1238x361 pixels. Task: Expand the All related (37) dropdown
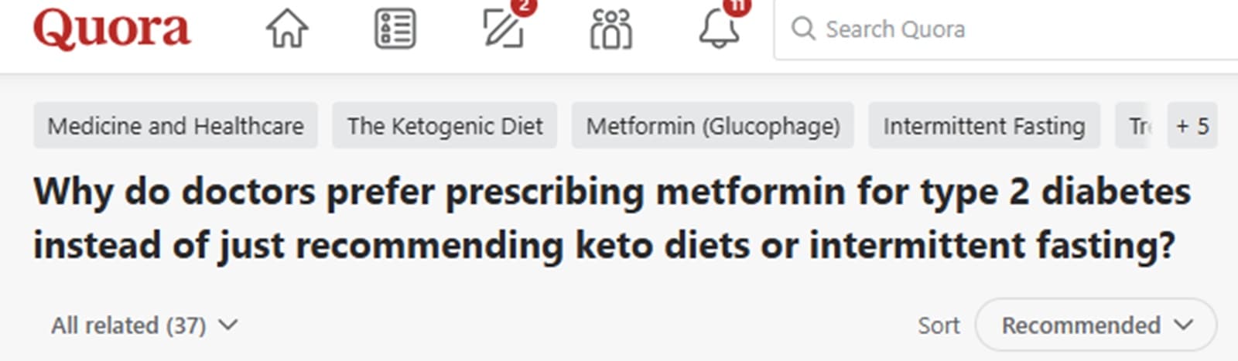pyautogui.click(x=145, y=325)
